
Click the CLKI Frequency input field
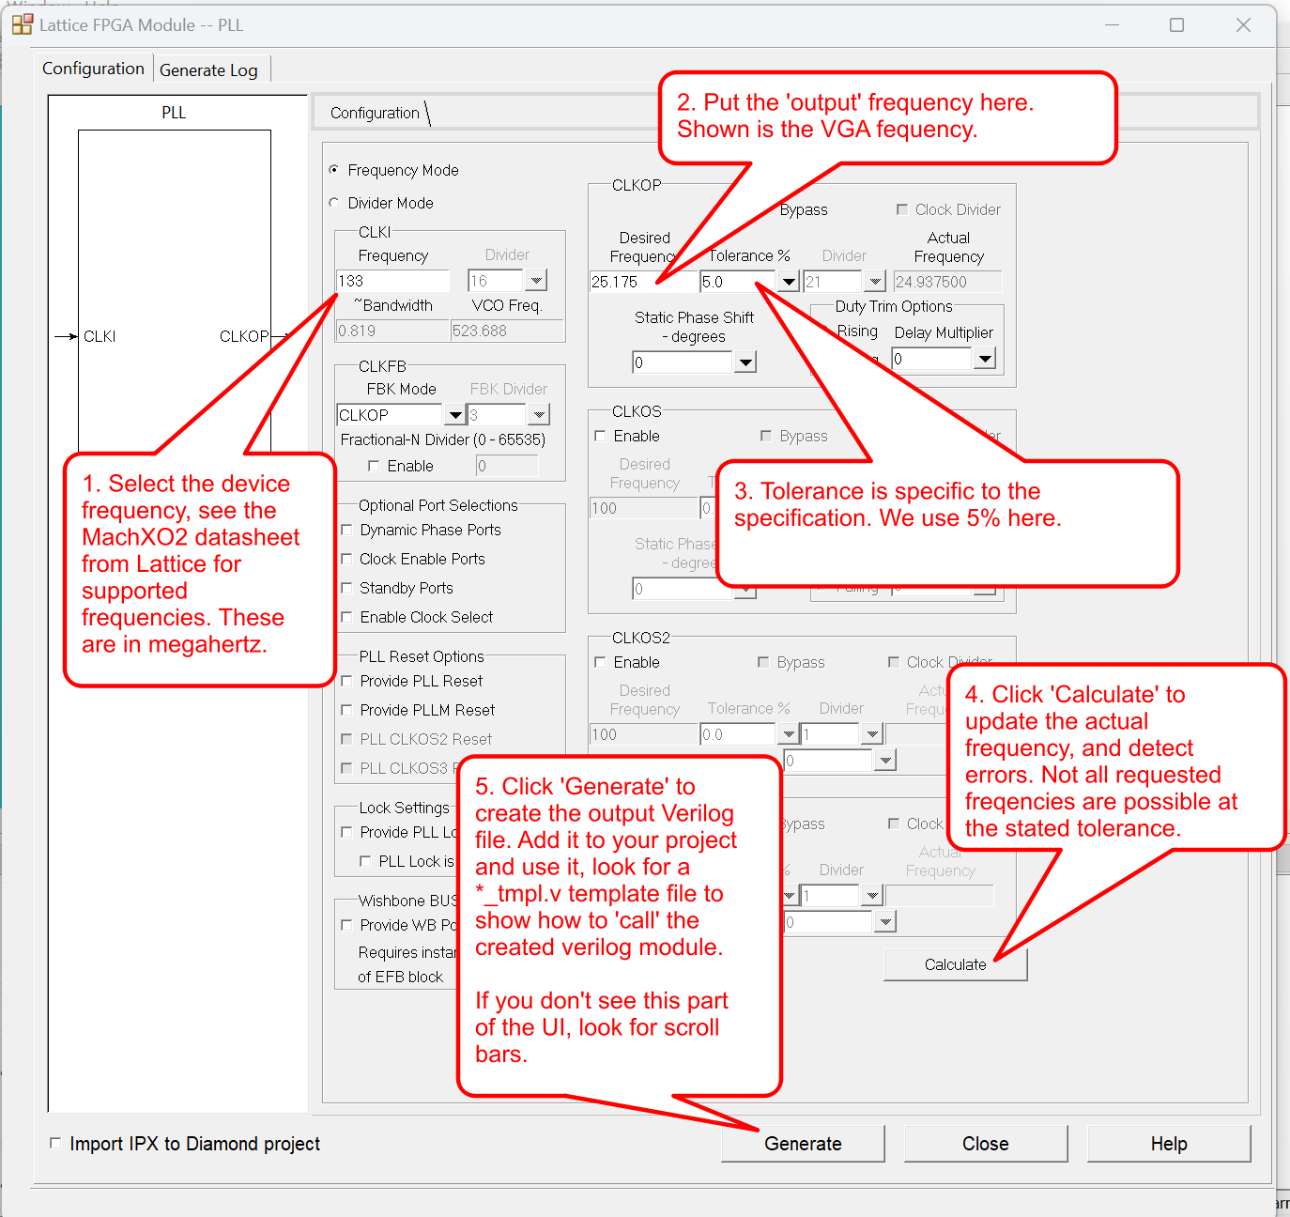pos(393,281)
